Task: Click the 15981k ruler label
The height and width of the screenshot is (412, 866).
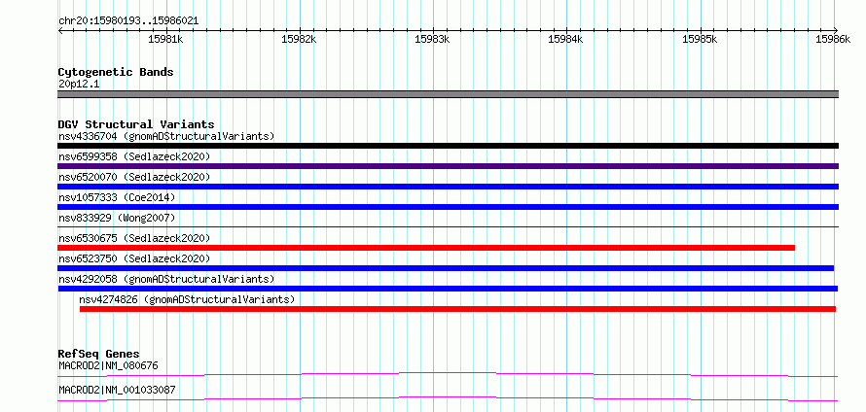Action: (x=165, y=39)
